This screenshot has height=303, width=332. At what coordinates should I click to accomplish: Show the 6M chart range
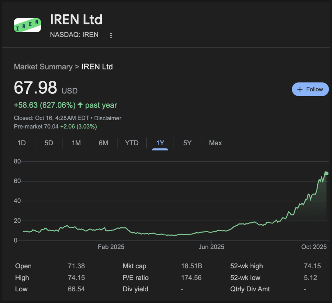(103, 143)
